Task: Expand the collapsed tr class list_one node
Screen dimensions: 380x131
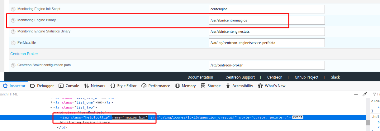Action: click(52, 102)
